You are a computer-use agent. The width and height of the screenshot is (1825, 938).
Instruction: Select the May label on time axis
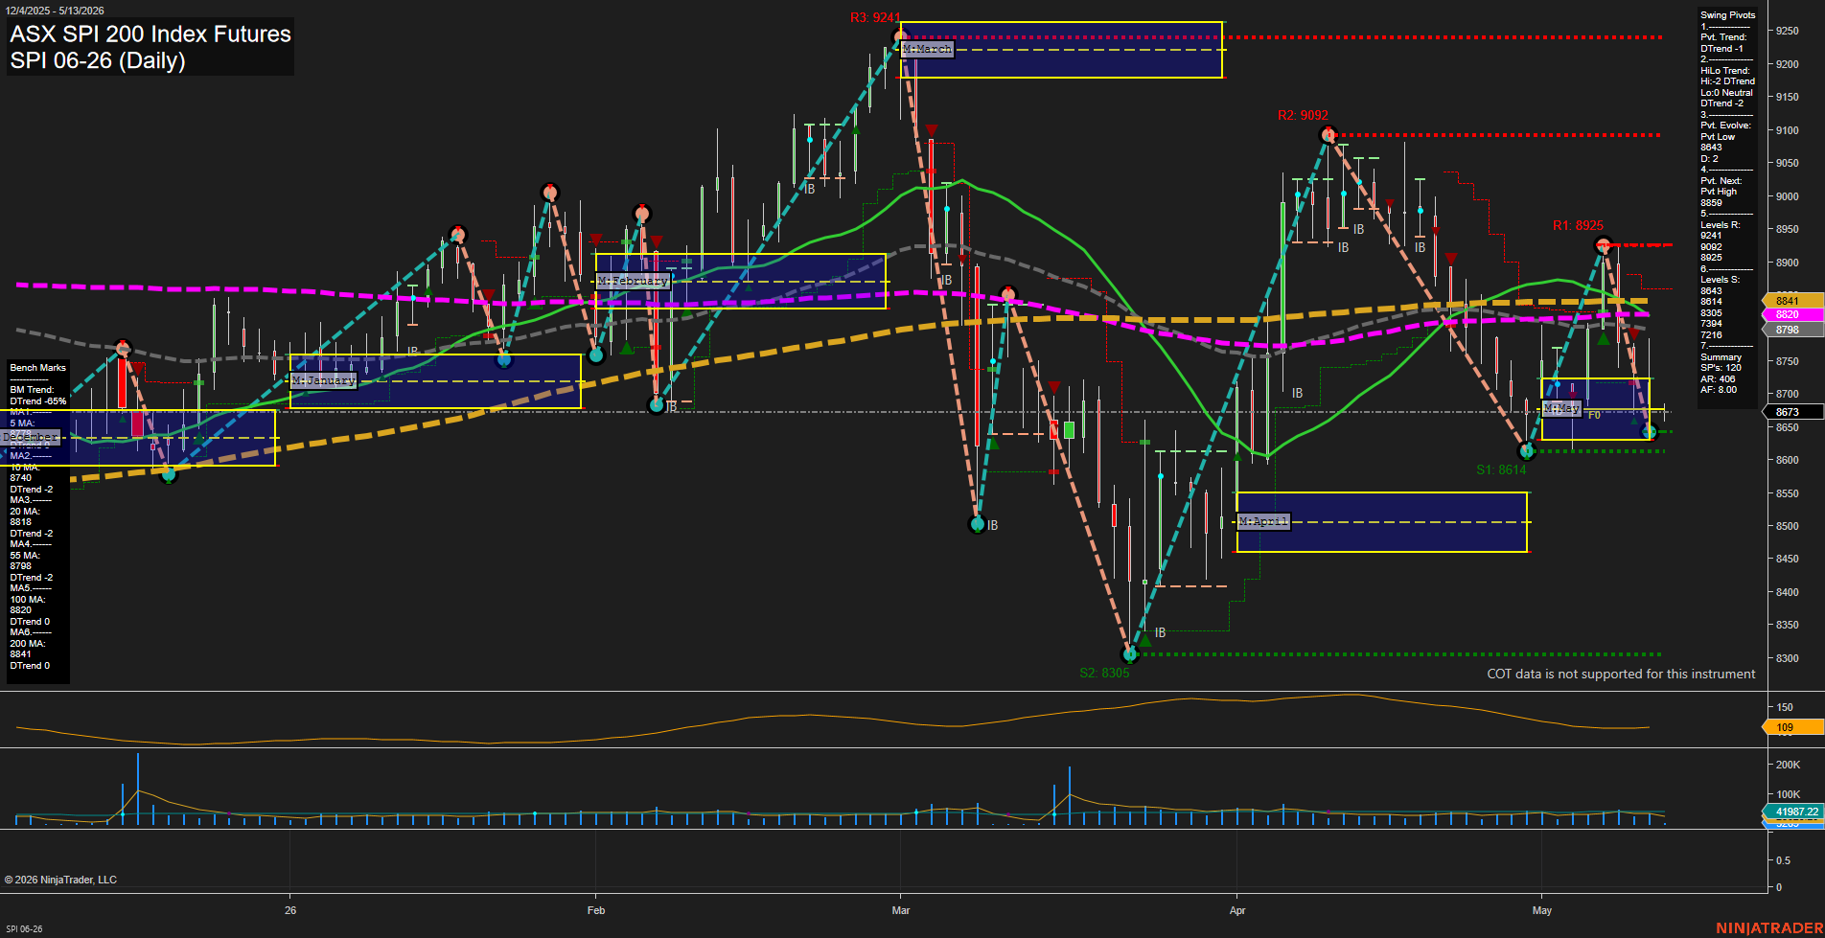coord(1542,910)
